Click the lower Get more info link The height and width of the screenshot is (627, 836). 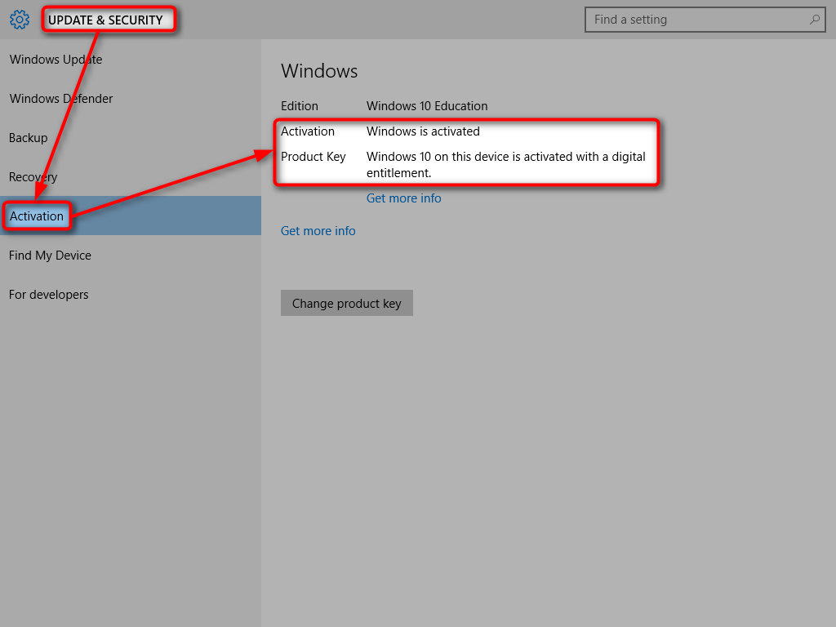318,231
